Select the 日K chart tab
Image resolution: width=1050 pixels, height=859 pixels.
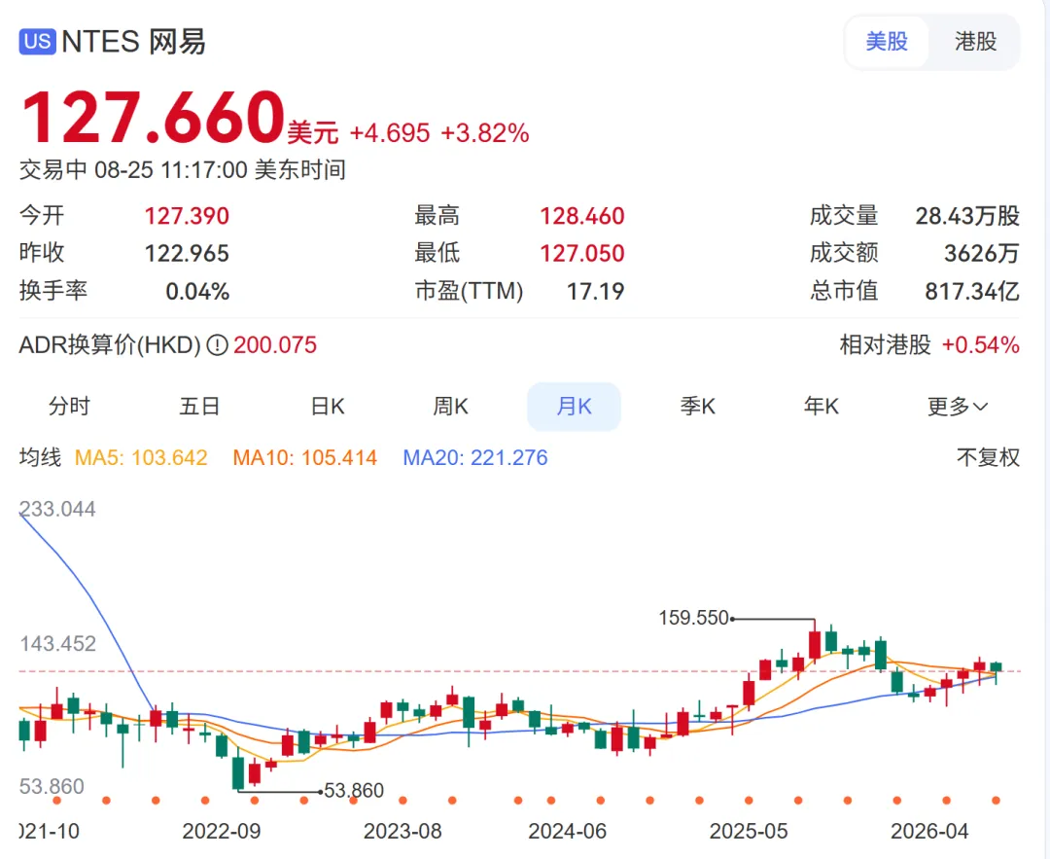(328, 406)
